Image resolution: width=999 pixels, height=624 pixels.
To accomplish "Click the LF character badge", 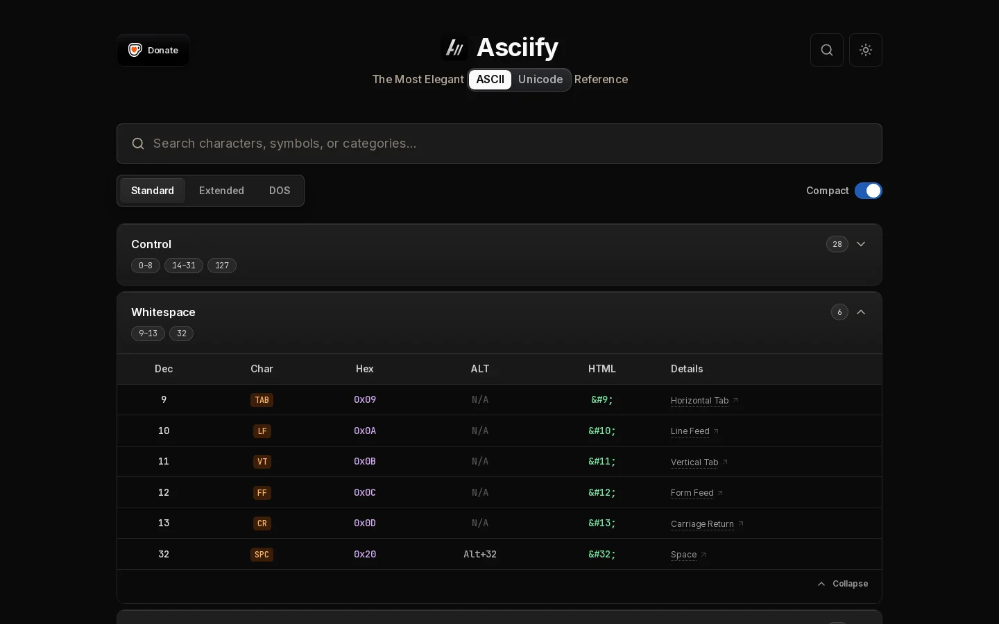I will (x=262, y=431).
